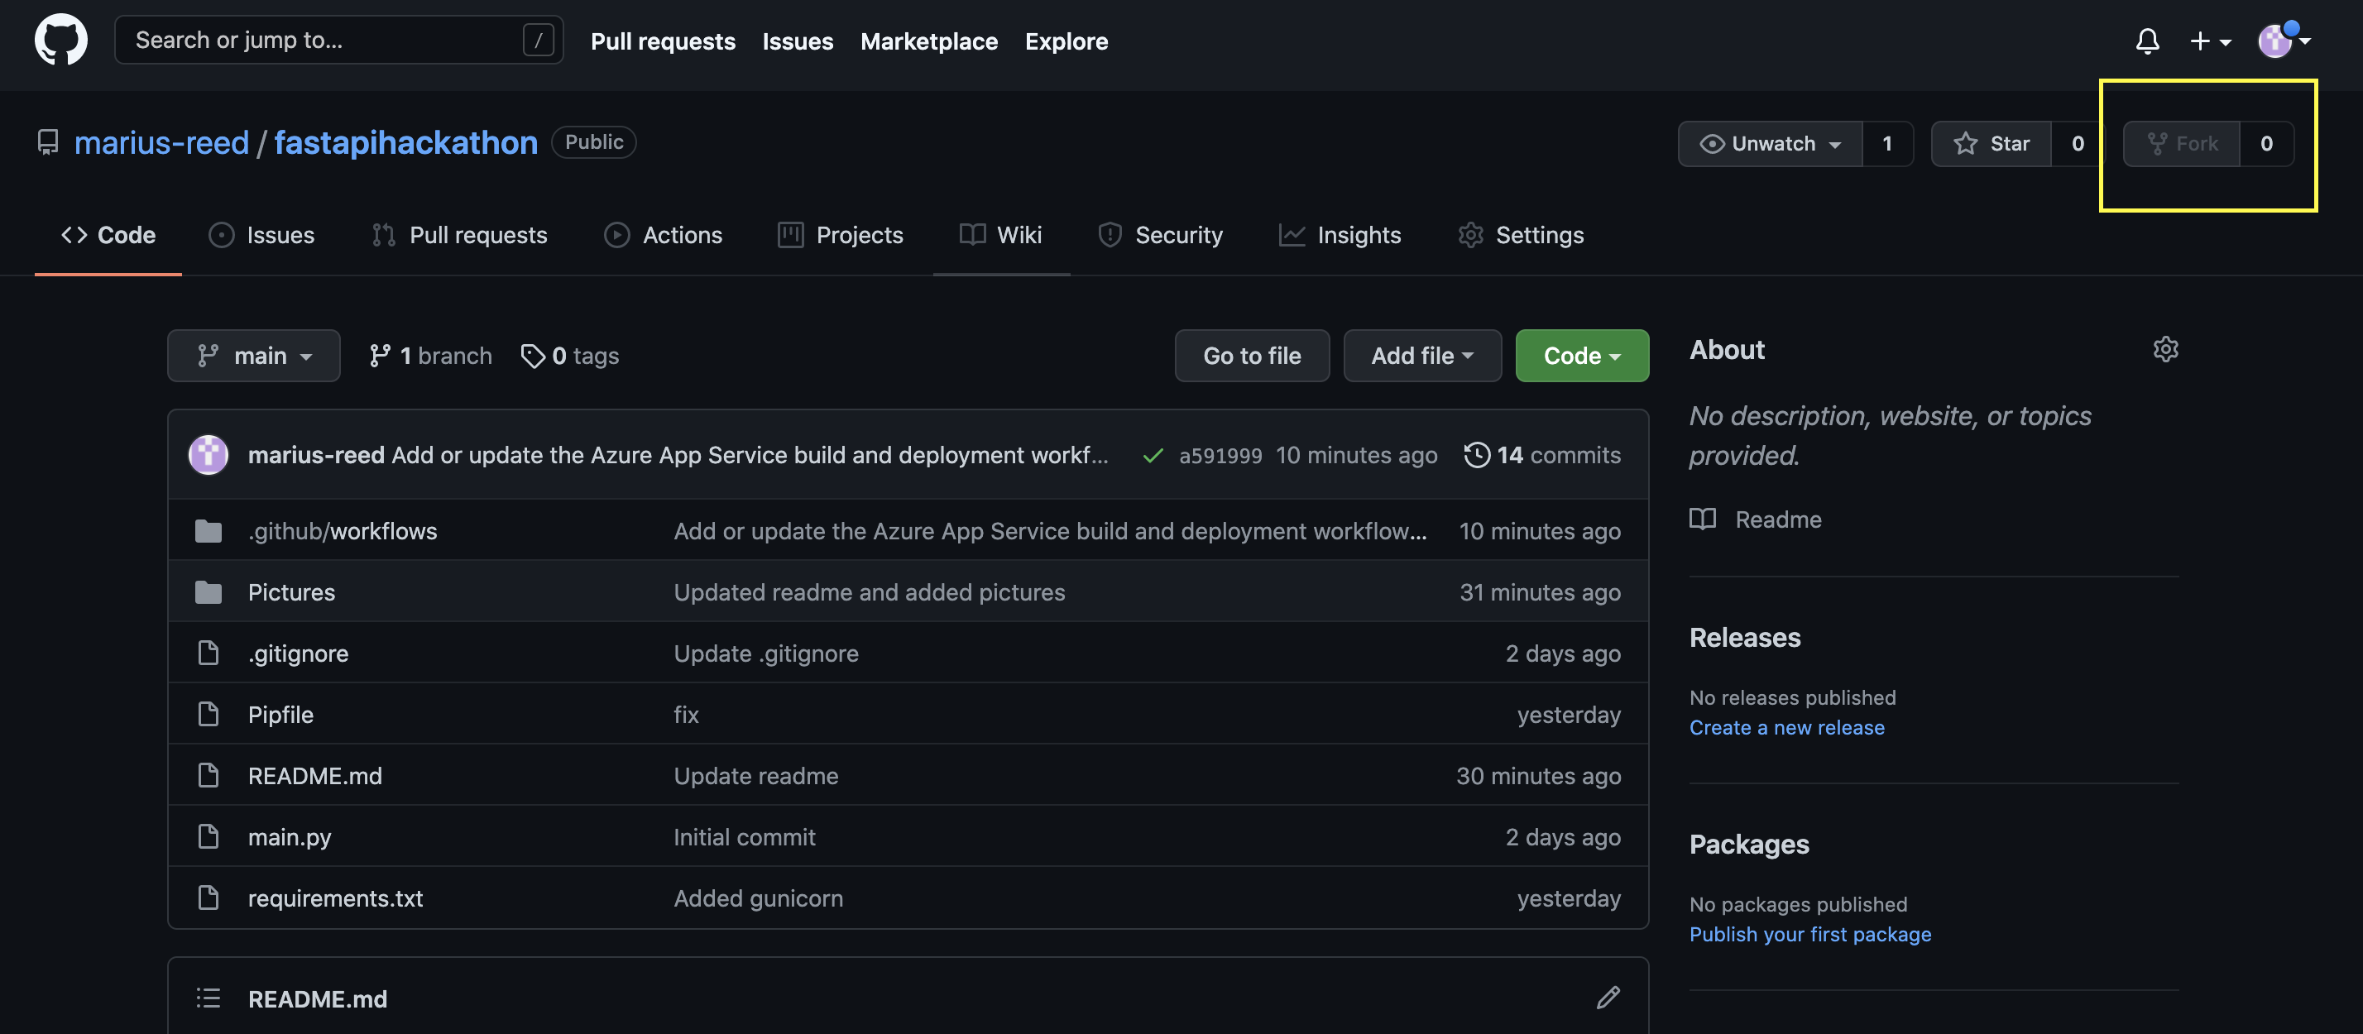Open the main.py file
2363x1034 pixels.
pyautogui.click(x=290, y=837)
